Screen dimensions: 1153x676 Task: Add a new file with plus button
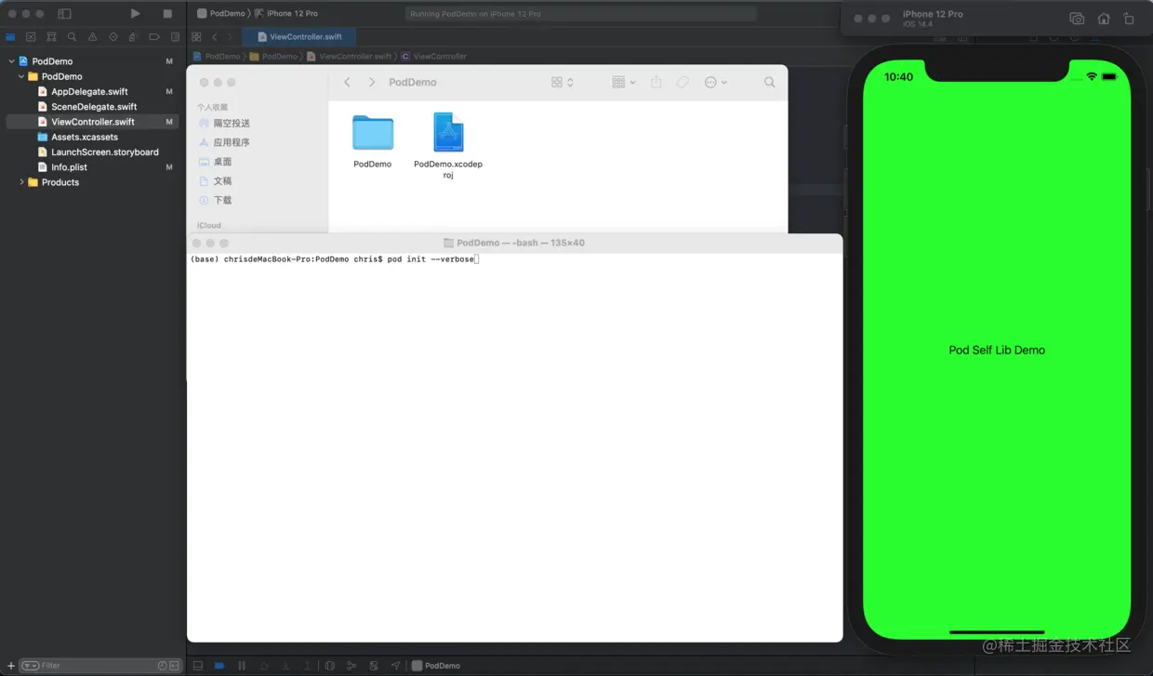point(10,666)
